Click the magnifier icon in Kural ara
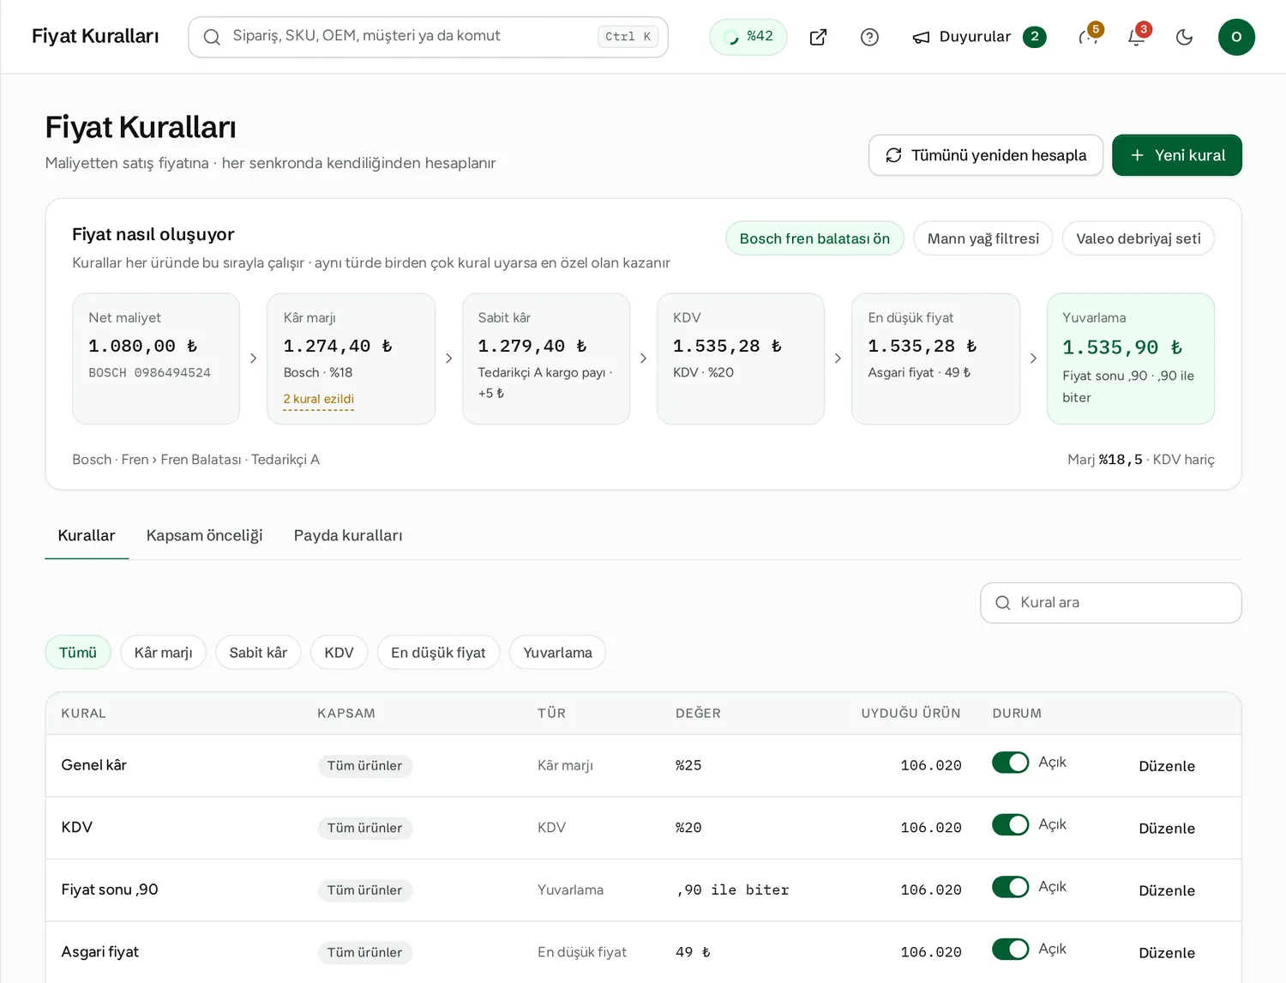Viewport: 1286px width, 983px height. click(x=1002, y=603)
